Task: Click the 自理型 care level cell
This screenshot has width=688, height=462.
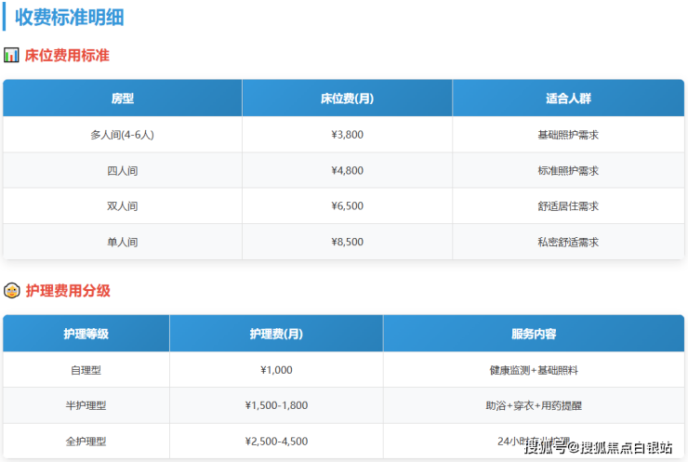Action: tap(86, 370)
